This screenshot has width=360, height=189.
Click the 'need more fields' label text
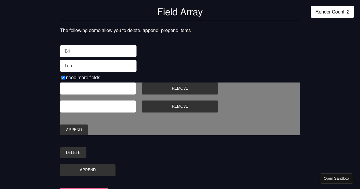(x=83, y=78)
